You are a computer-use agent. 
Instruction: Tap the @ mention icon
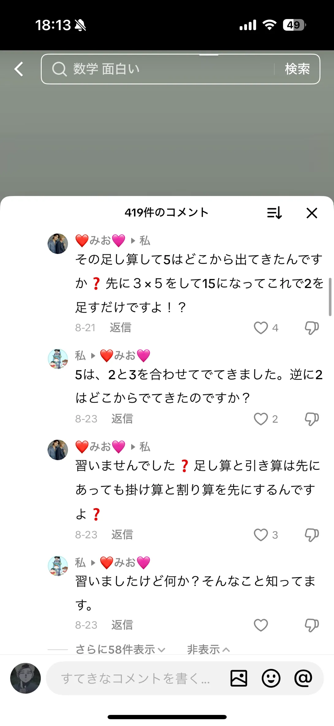[x=303, y=678]
